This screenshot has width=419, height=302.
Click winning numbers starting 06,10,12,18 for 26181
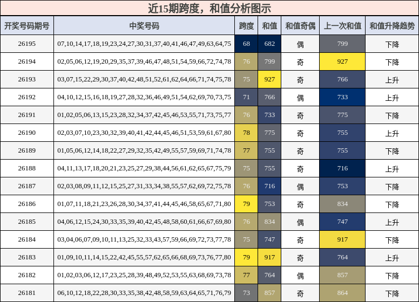click(x=144, y=293)
